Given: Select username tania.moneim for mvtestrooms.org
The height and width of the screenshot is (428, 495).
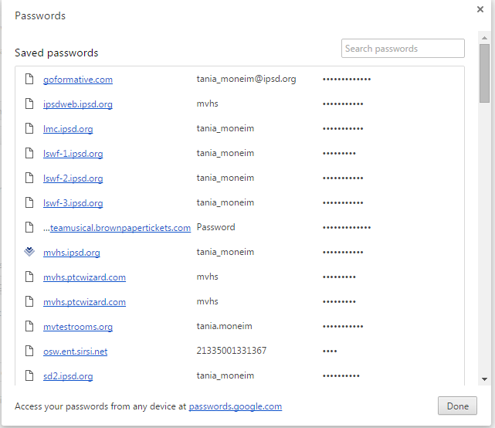Looking at the screenshot, I should point(225,326).
